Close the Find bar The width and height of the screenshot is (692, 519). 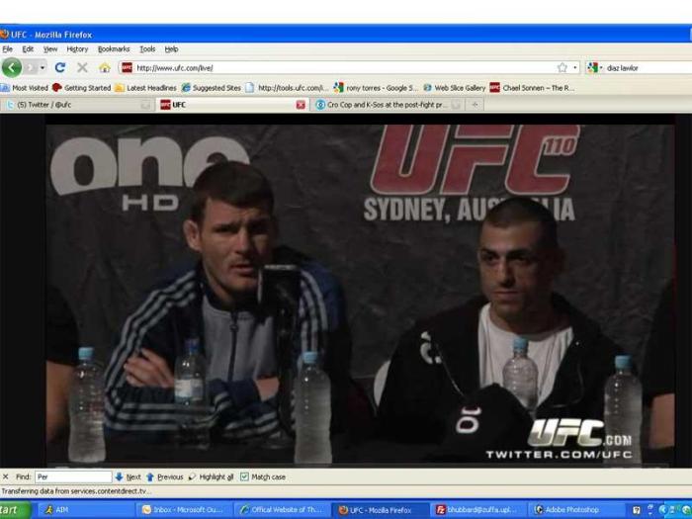pyautogui.click(x=6, y=476)
